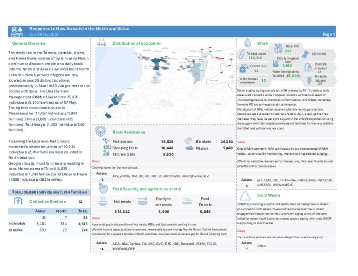
Task: Click the Bottled water bottle icon
Action: click(x=241, y=54)
